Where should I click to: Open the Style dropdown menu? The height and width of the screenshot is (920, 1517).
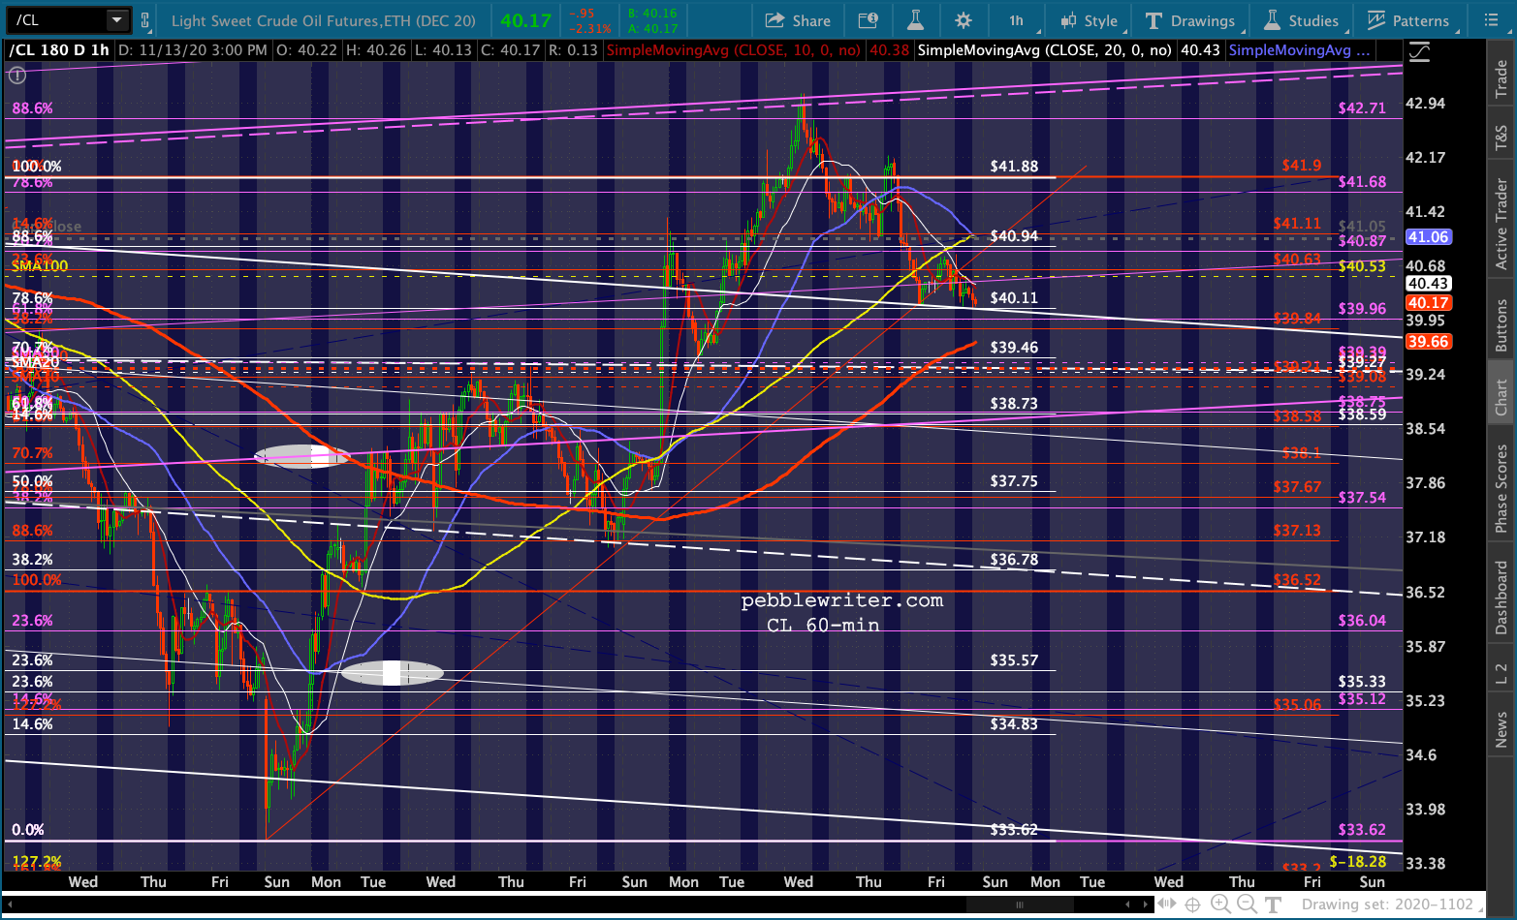click(1090, 20)
